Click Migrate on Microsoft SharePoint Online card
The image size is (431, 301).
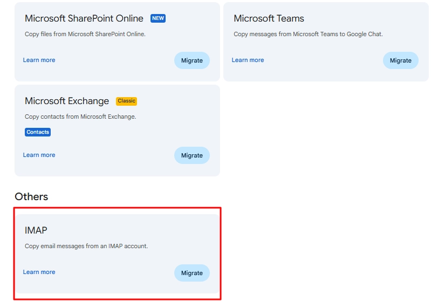click(192, 60)
